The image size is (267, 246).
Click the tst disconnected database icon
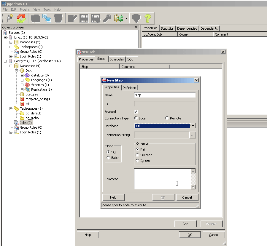point(22,104)
